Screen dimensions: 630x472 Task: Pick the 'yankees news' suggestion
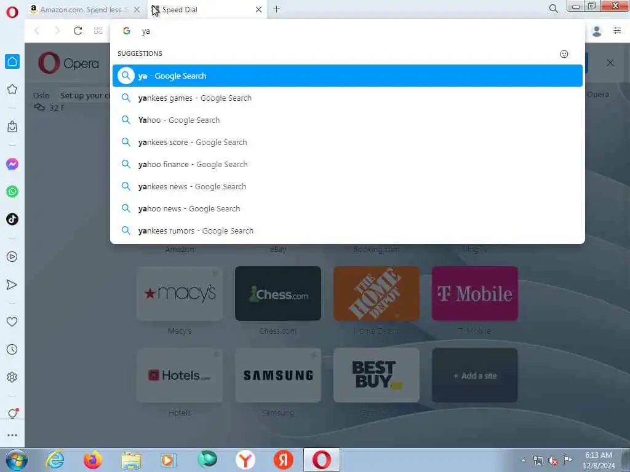coord(347,186)
